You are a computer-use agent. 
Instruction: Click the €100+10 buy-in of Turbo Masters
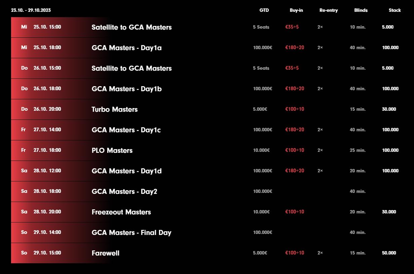pos(294,109)
